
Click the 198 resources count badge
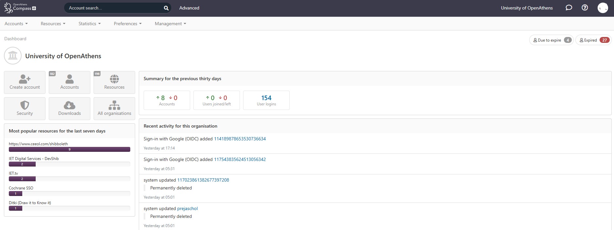(x=97, y=74)
